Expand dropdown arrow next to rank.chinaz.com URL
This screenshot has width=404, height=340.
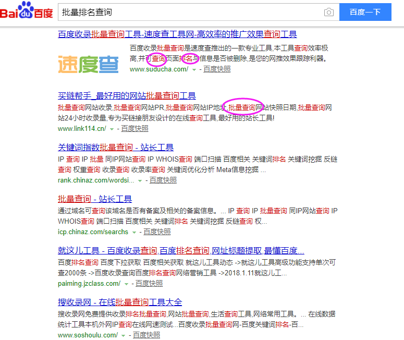(140, 180)
